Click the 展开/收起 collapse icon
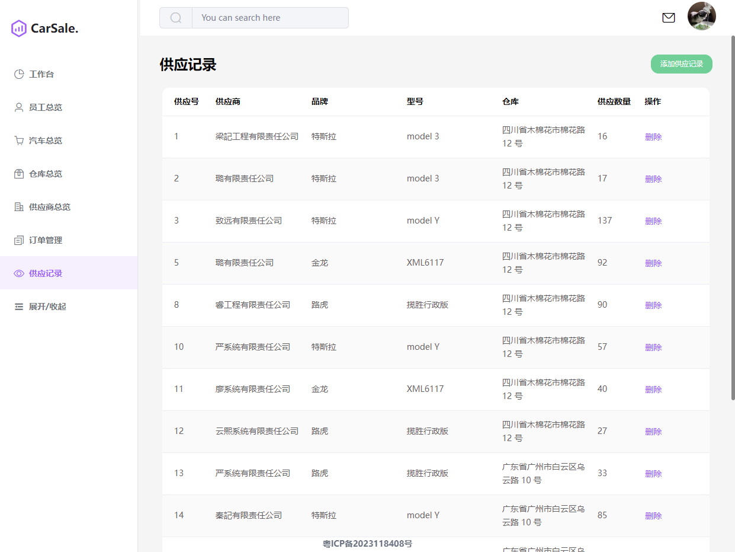Viewport: 735px width, 552px height. pos(19,307)
